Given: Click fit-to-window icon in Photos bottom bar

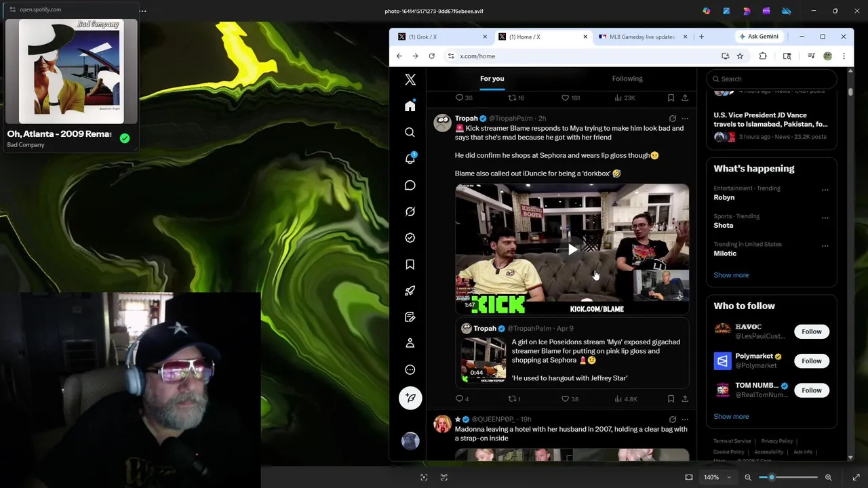Looking at the screenshot, I should [689, 477].
